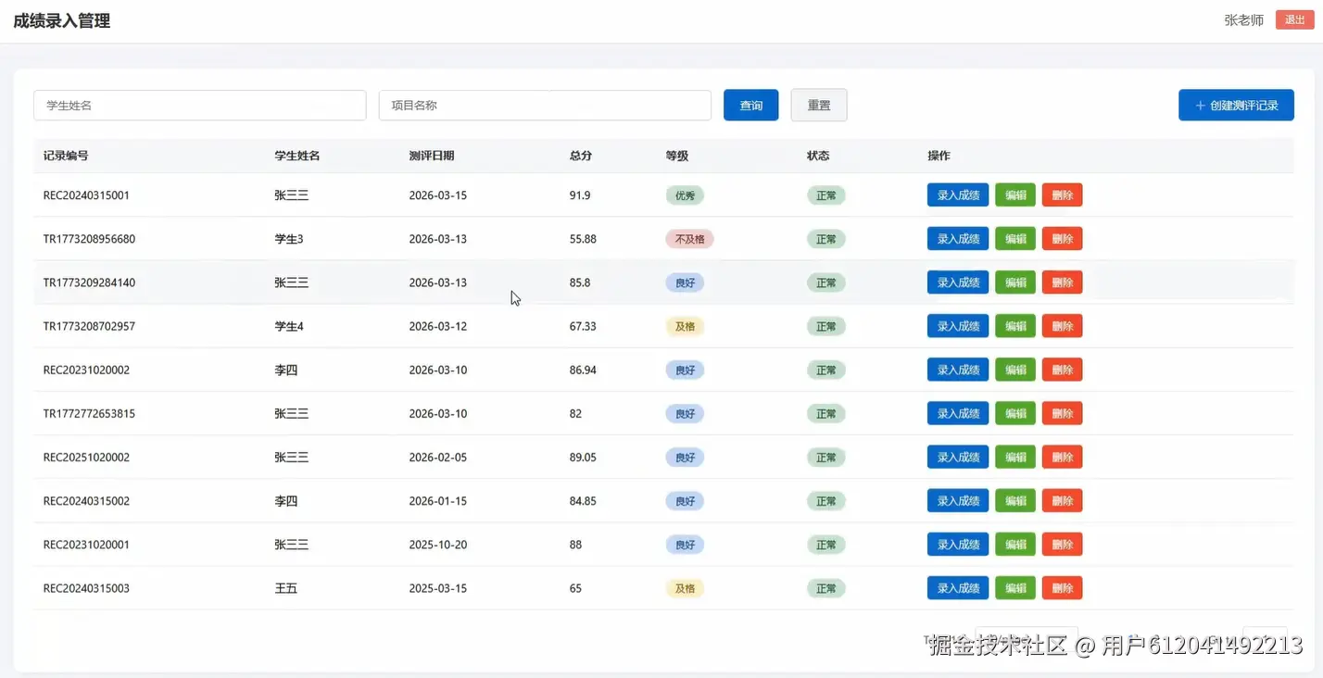The width and height of the screenshot is (1323, 678).
Task: Edit record REC20231020002
Action: (1015, 370)
